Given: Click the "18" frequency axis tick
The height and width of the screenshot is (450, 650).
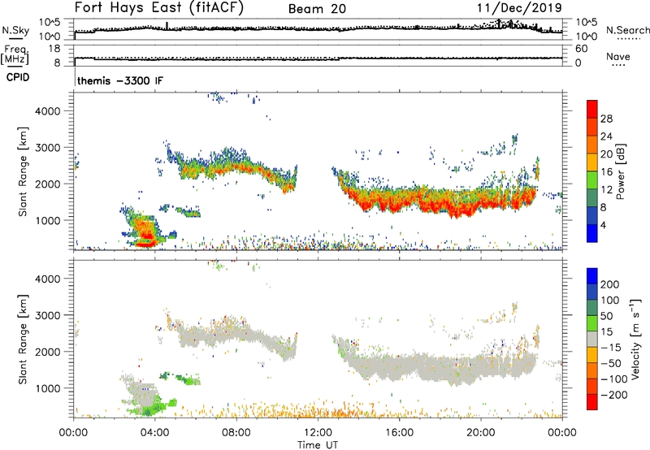Looking at the screenshot, I should coord(54,49).
